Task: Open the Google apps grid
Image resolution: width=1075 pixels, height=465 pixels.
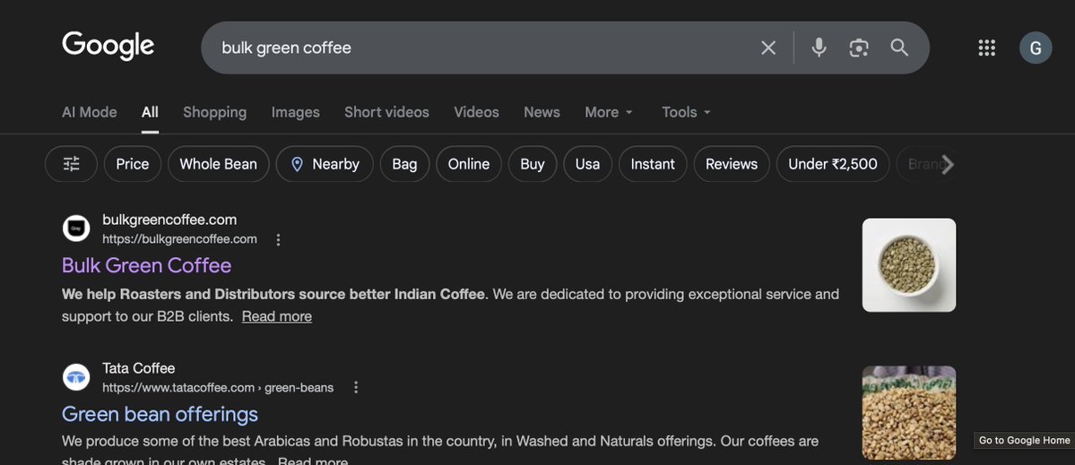Action: (x=986, y=48)
